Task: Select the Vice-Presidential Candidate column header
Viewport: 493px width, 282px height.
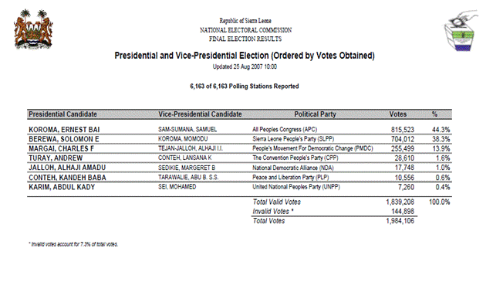Action: click(200, 114)
